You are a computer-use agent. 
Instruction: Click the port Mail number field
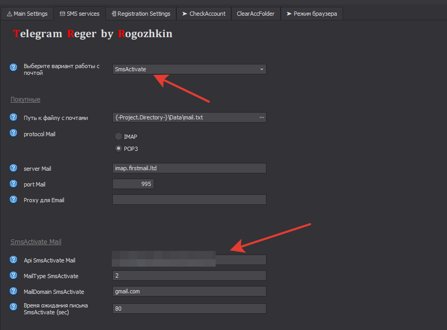point(133,184)
